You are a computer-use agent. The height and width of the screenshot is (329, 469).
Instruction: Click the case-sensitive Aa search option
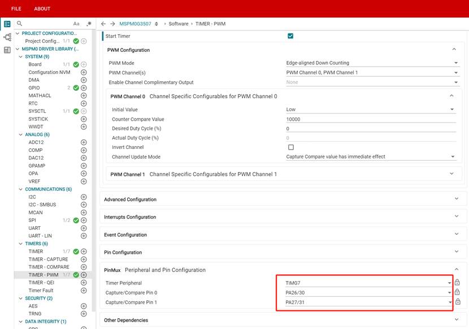(x=76, y=24)
